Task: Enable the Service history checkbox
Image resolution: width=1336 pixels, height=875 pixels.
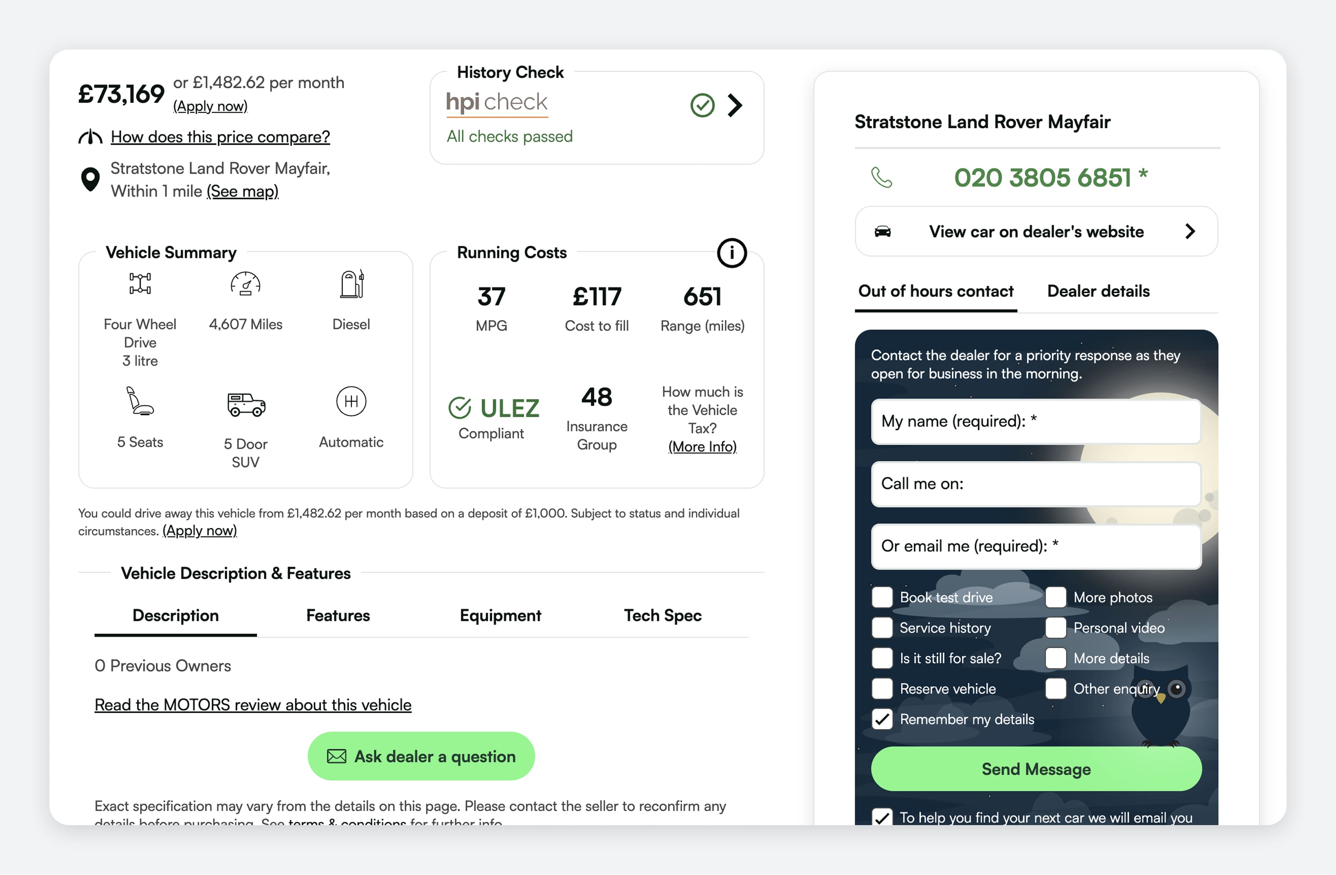Action: 882,628
